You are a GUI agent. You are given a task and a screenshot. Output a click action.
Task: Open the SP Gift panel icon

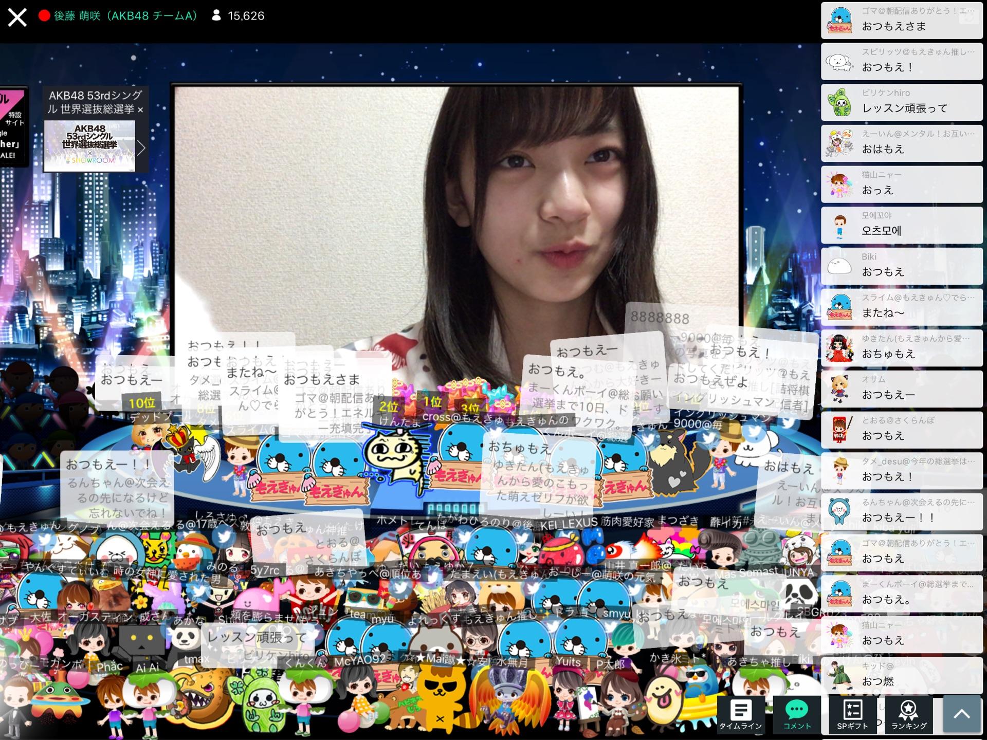click(852, 714)
